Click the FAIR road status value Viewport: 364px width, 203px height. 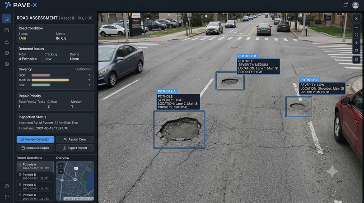coord(22,38)
